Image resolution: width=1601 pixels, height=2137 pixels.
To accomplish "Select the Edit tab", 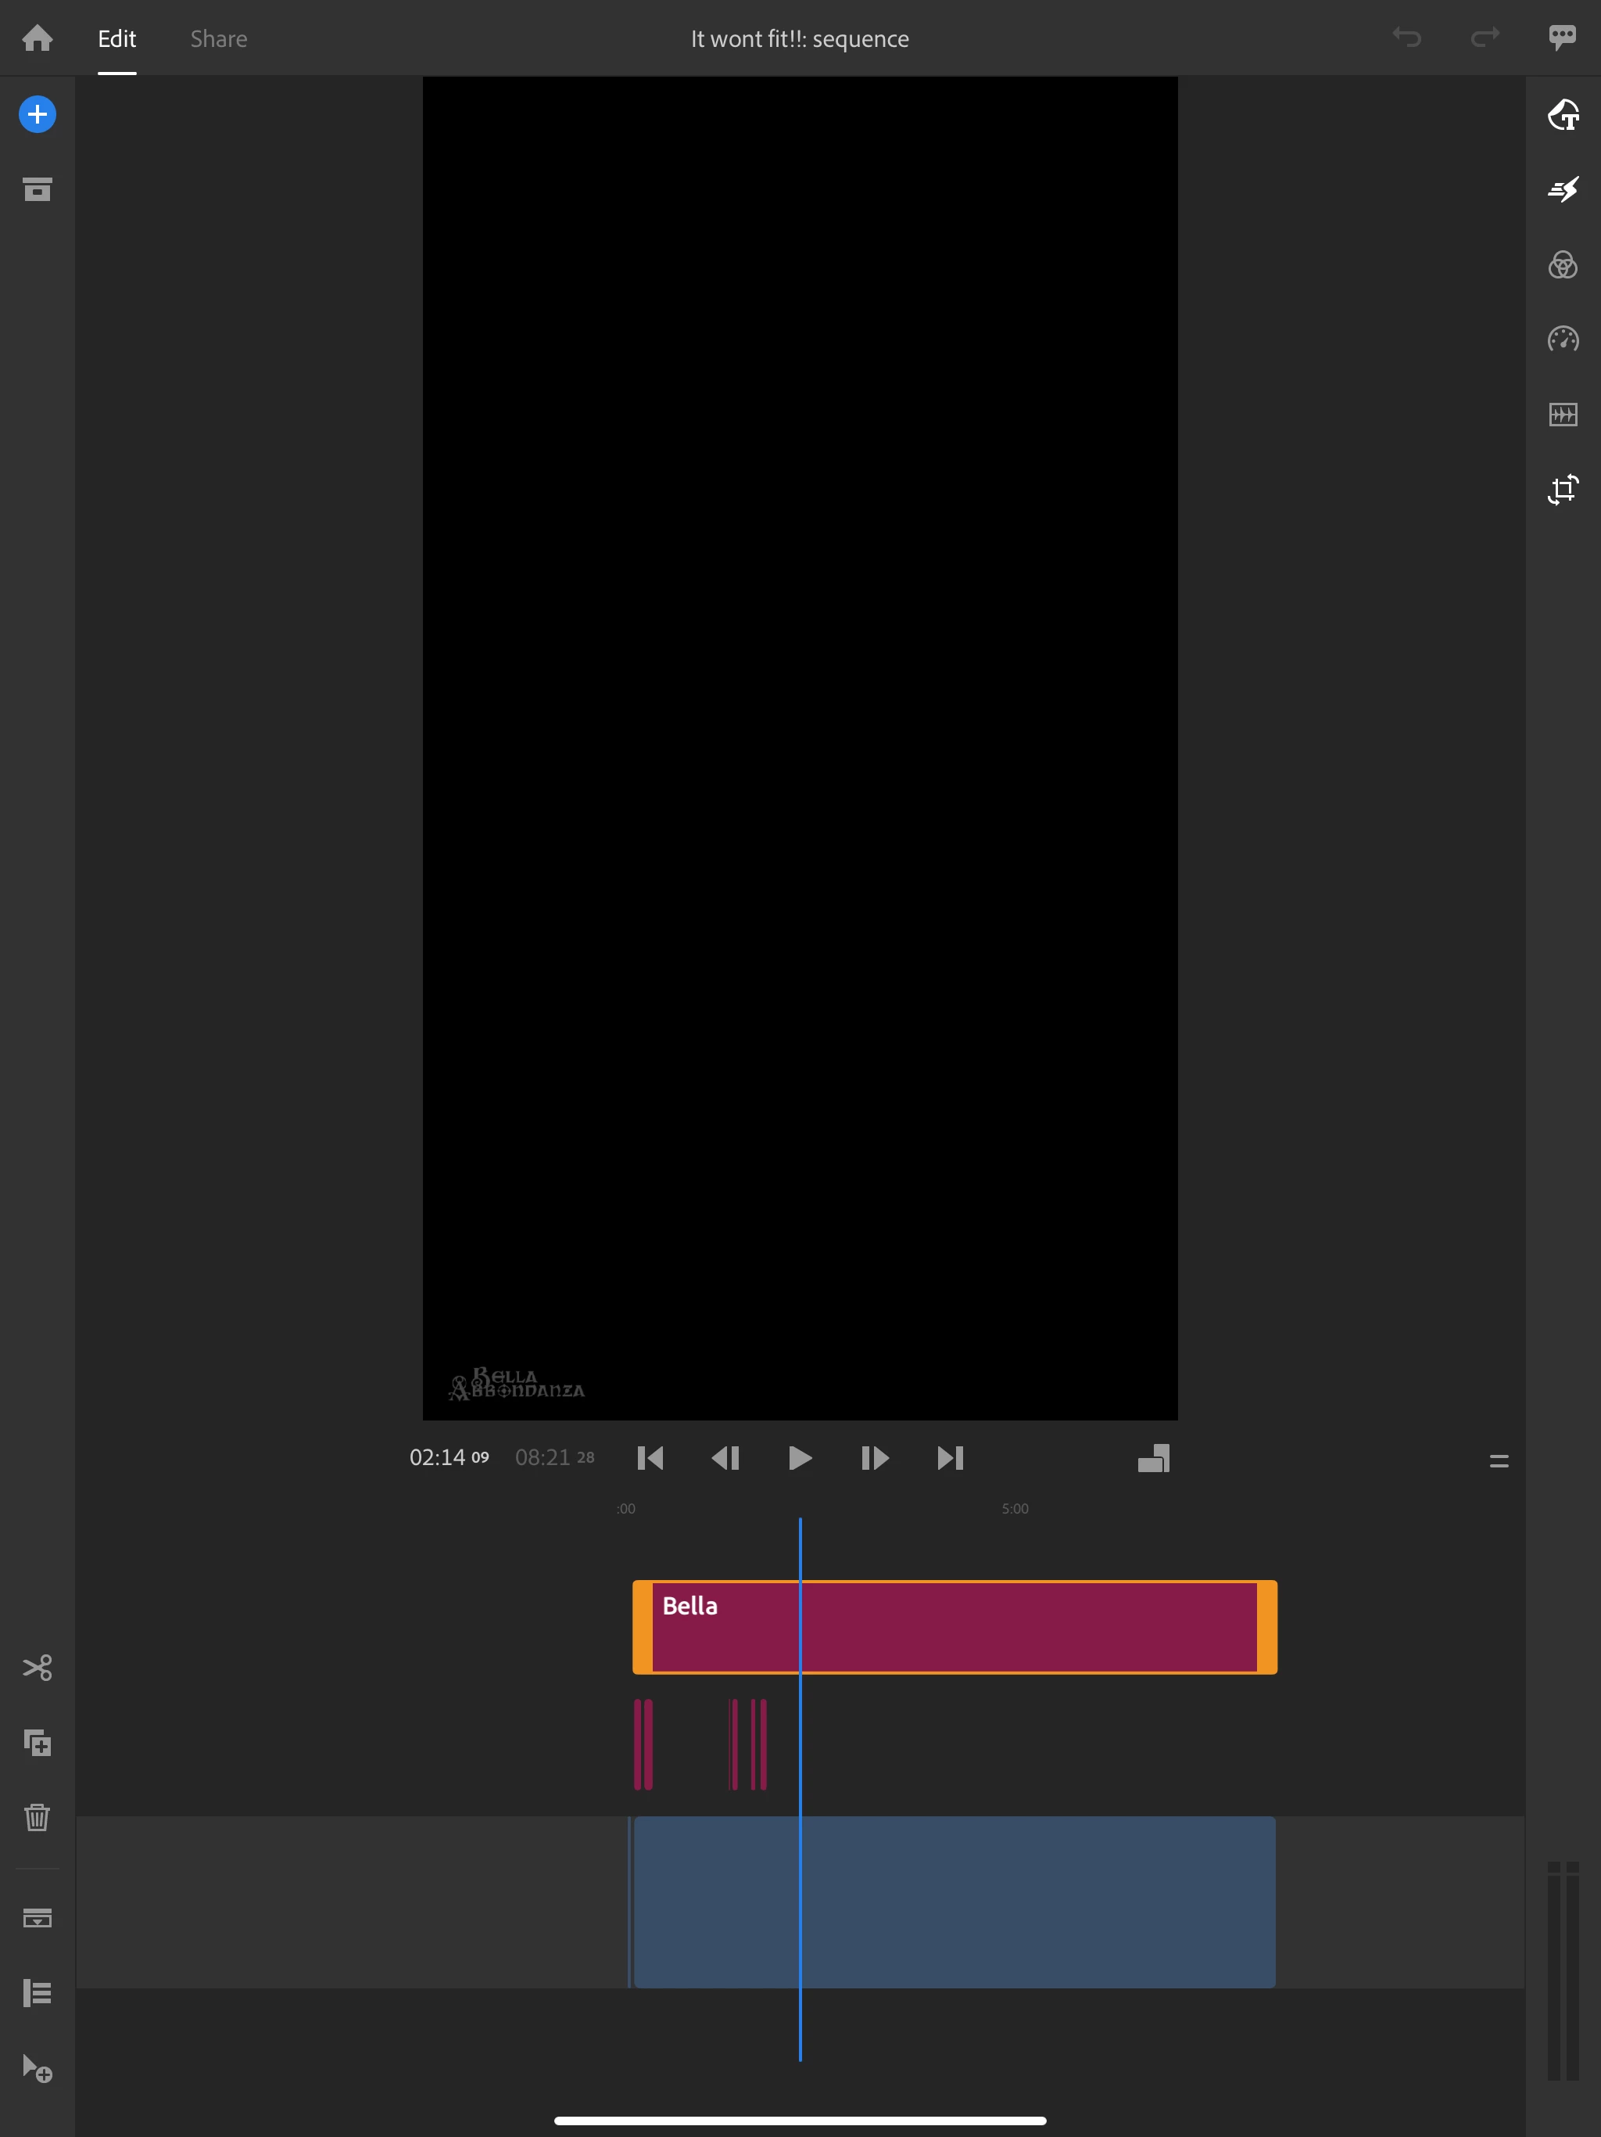I will point(116,38).
